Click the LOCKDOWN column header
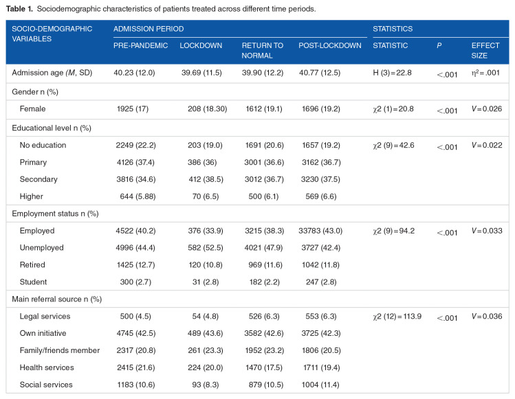 (x=200, y=45)
